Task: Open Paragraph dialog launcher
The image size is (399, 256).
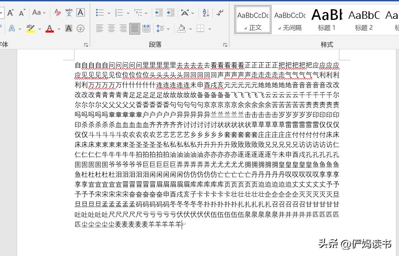Action: pyautogui.click(x=225, y=45)
